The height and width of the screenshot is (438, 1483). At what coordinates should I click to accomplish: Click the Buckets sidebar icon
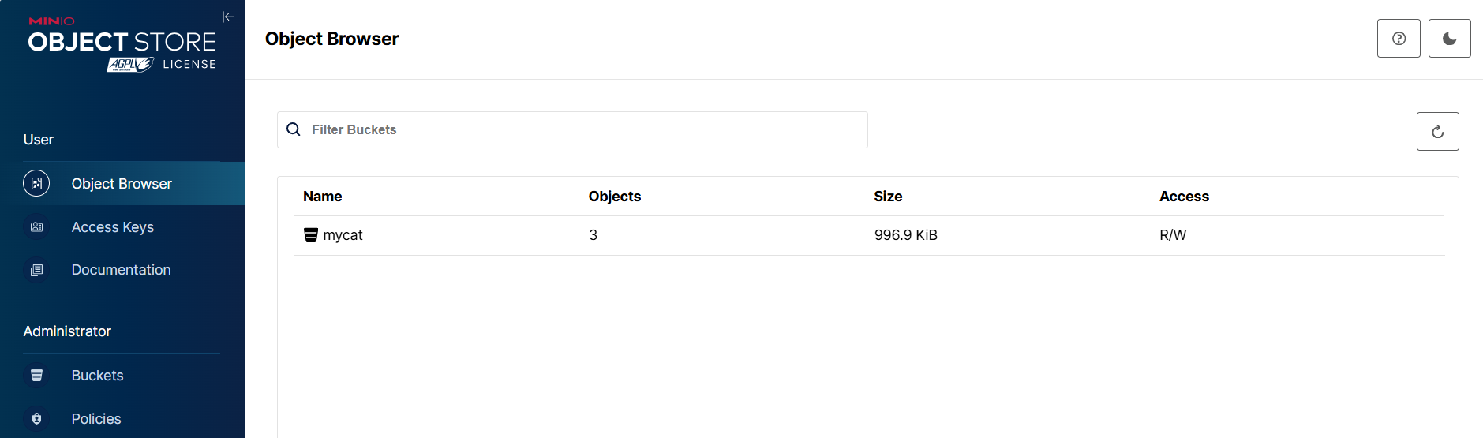(36, 376)
